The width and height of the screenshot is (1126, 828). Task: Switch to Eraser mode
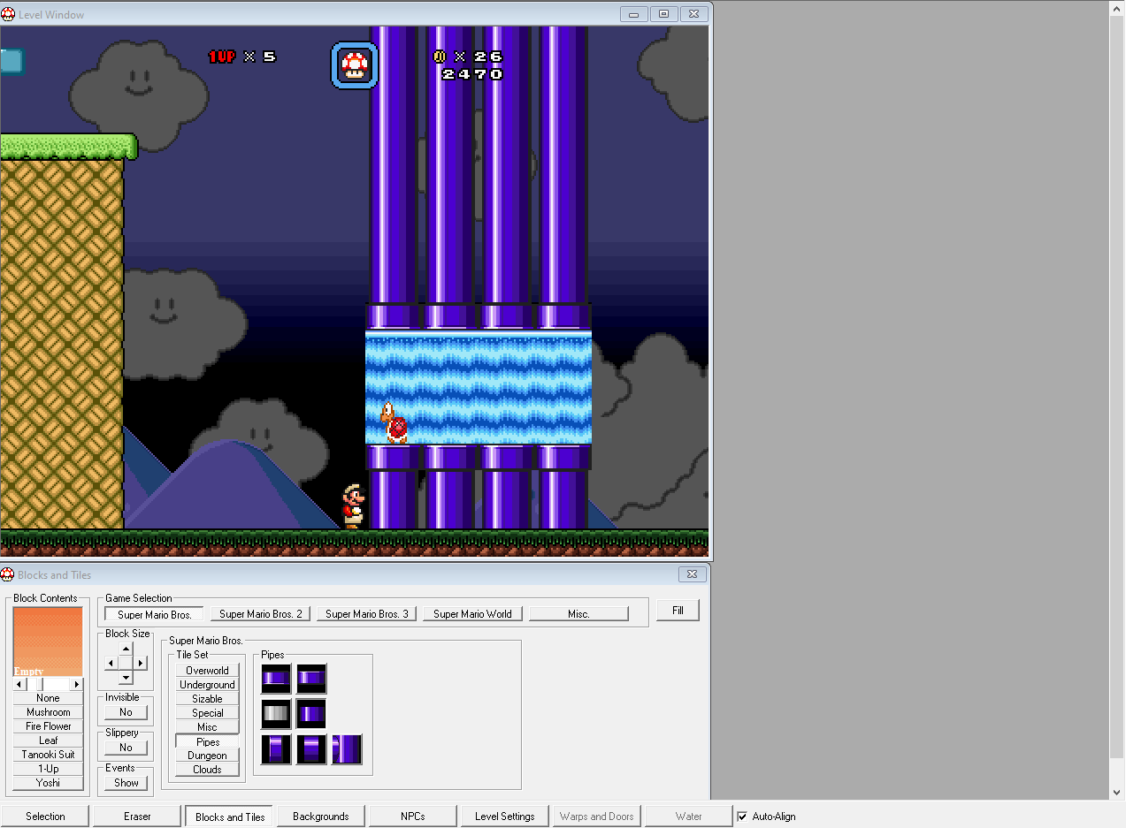[x=137, y=817]
